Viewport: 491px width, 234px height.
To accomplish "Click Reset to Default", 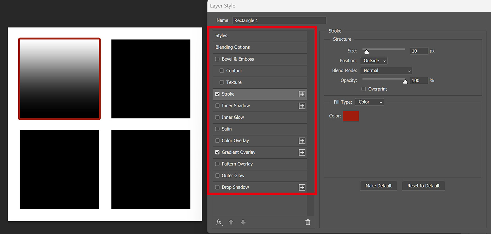I will coord(423,186).
